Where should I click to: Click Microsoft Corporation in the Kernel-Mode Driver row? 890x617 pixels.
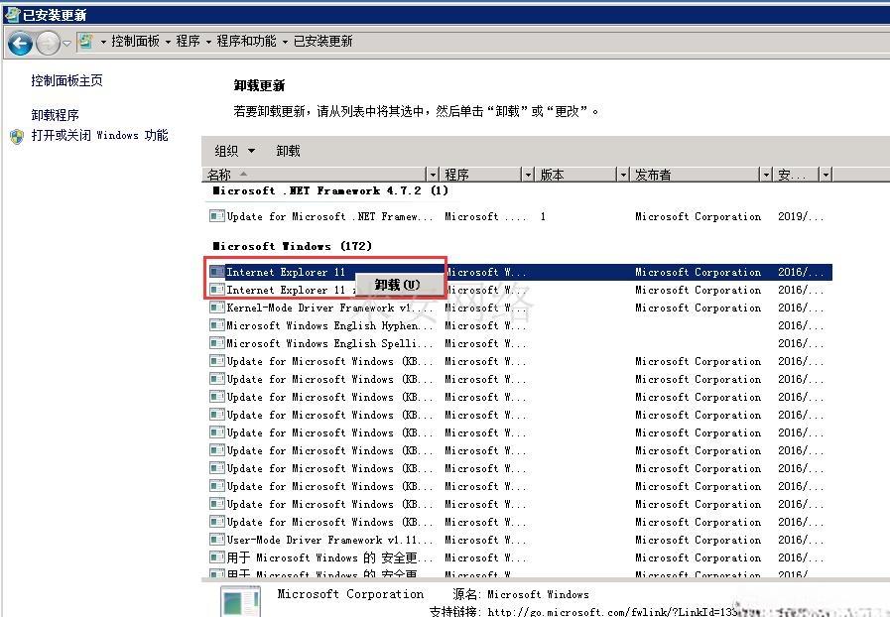pos(699,308)
